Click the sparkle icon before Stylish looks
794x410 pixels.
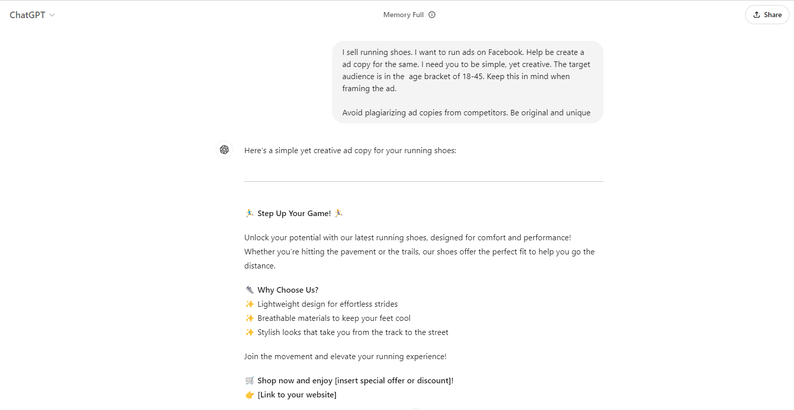point(250,332)
